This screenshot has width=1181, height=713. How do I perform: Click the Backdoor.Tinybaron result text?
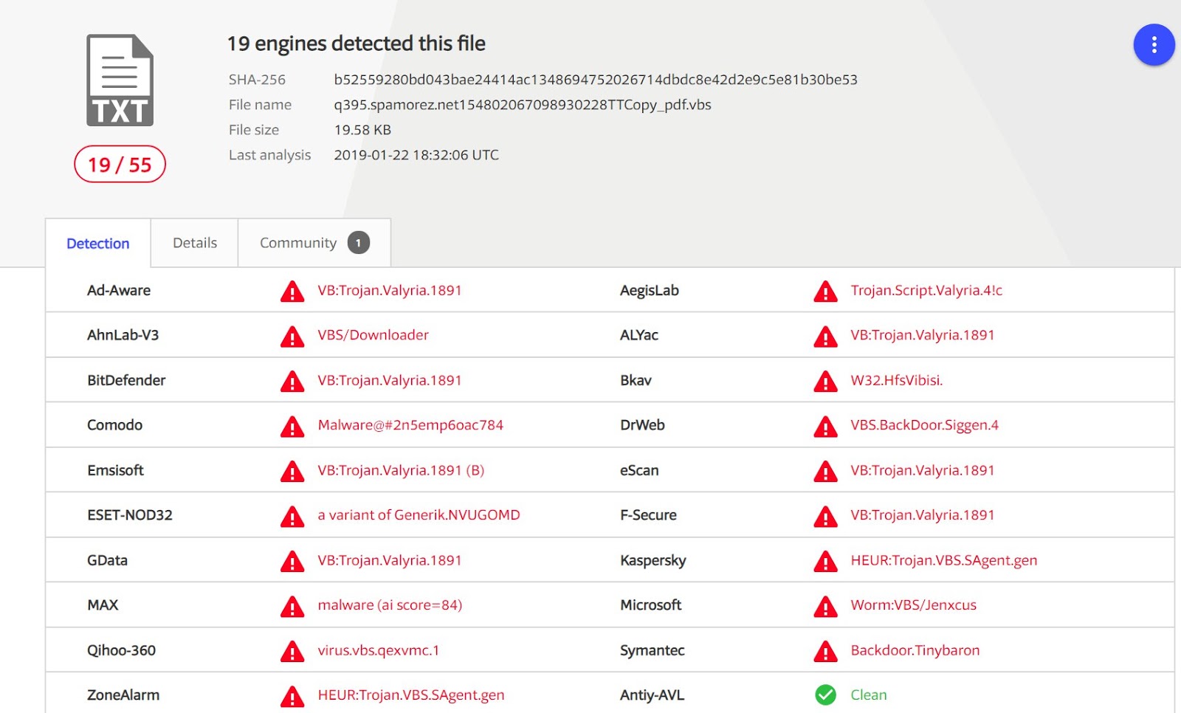pyautogui.click(x=915, y=650)
